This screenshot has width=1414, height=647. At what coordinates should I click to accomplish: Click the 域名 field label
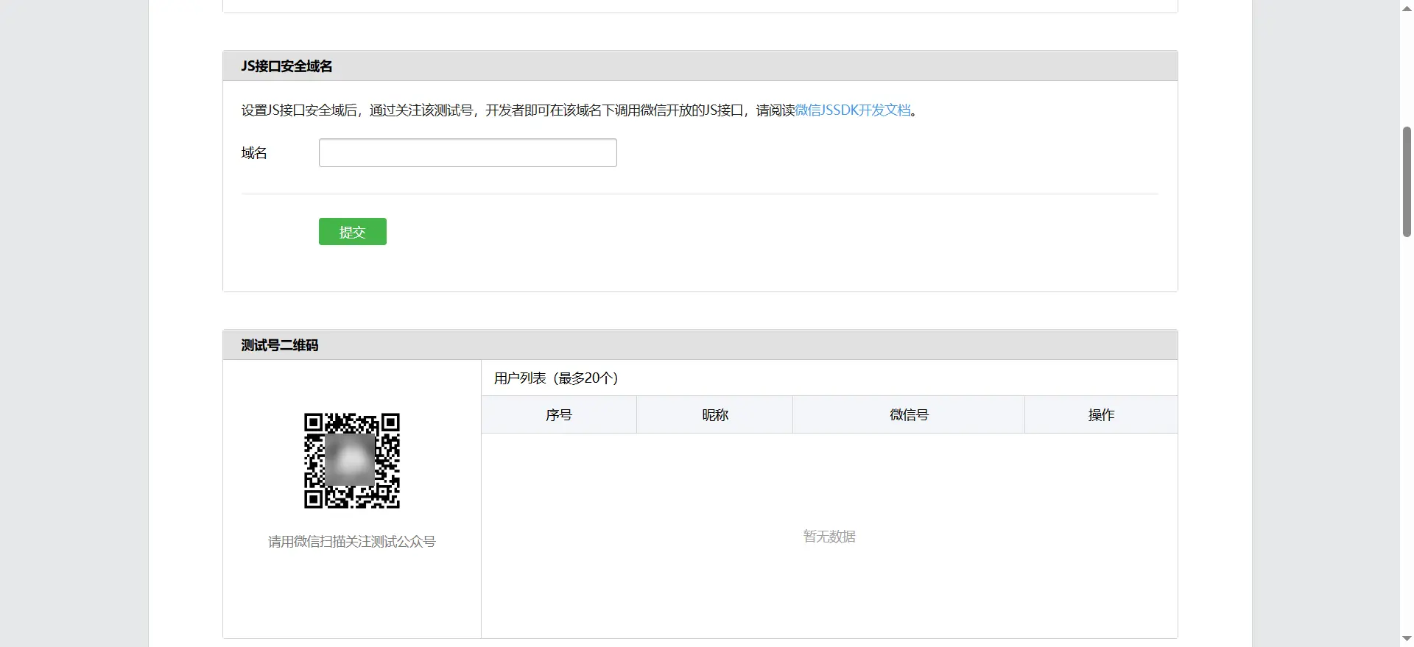coord(254,153)
